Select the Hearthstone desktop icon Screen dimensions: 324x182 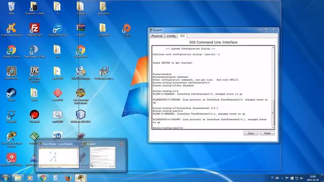(x=11, y=73)
